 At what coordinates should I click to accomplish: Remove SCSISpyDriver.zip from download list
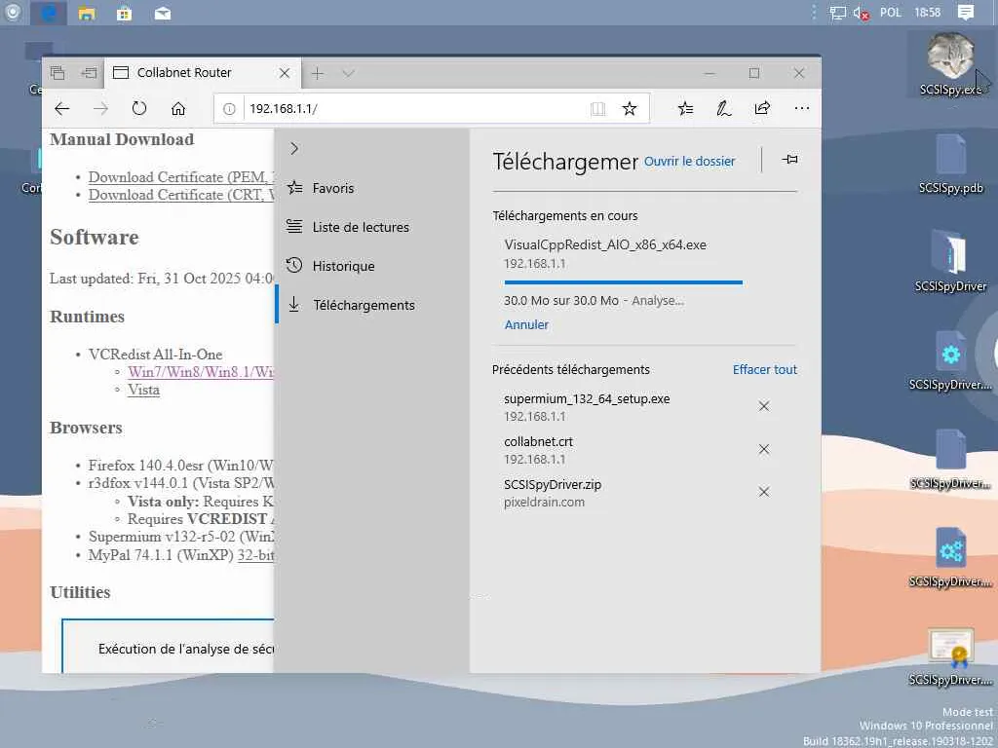pos(764,492)
